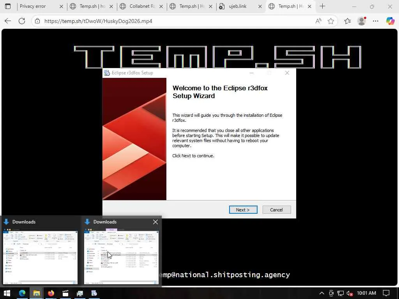
Task: Refresh the current page
Action: 22,21
